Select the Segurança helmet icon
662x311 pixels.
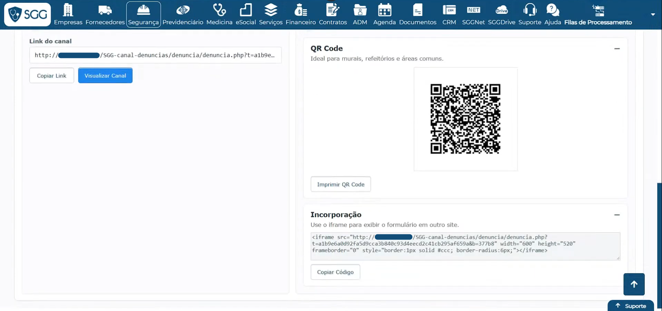(x=144, y=10)
